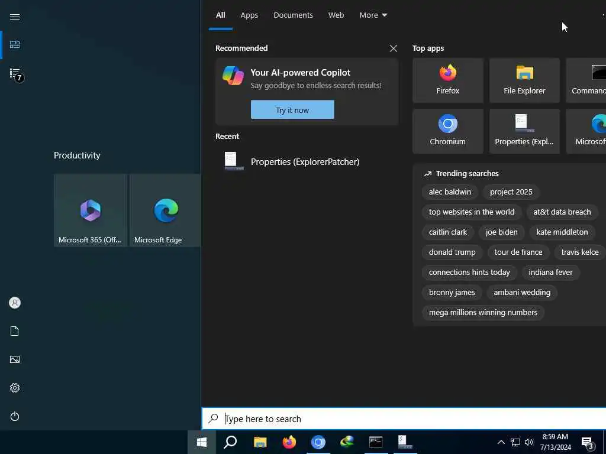The width and height of the screenshot is (606, 454).
Task: Search trending term travis kelce
Action: pyautogui.click(x=580, y=252)
